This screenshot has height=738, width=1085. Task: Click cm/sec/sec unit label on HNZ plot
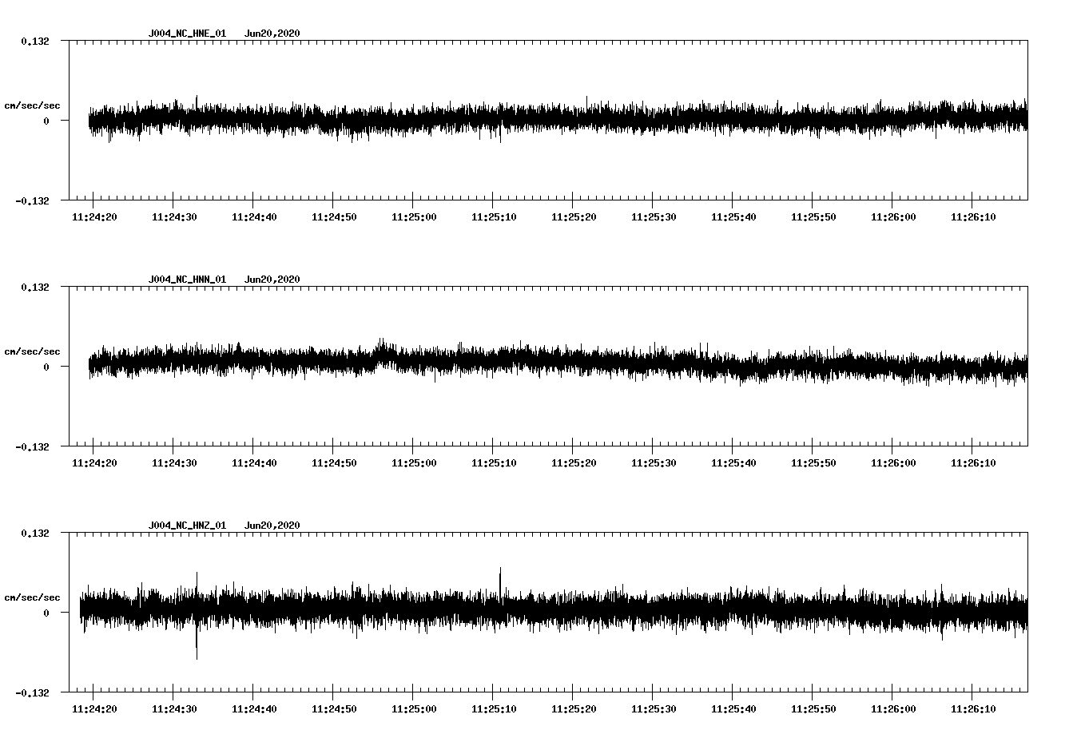pos(32,597)
